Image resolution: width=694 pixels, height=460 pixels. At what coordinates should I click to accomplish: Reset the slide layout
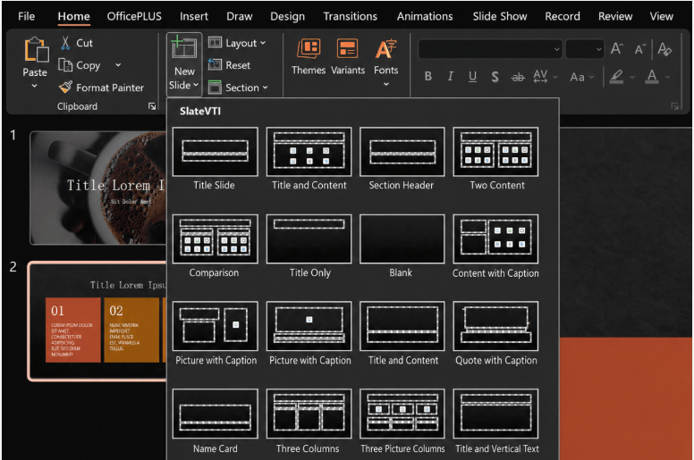230,65
